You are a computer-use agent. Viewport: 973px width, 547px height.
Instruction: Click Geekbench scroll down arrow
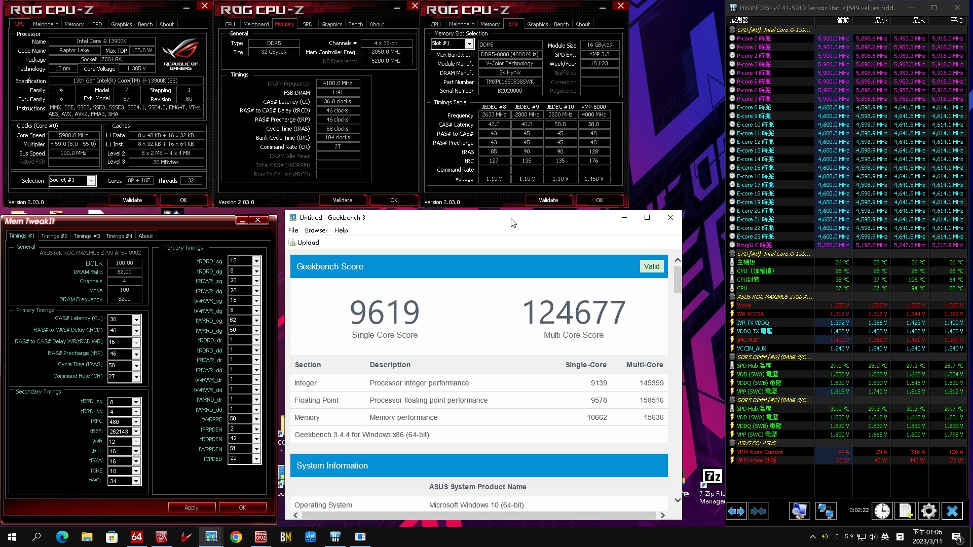point(678,500)
